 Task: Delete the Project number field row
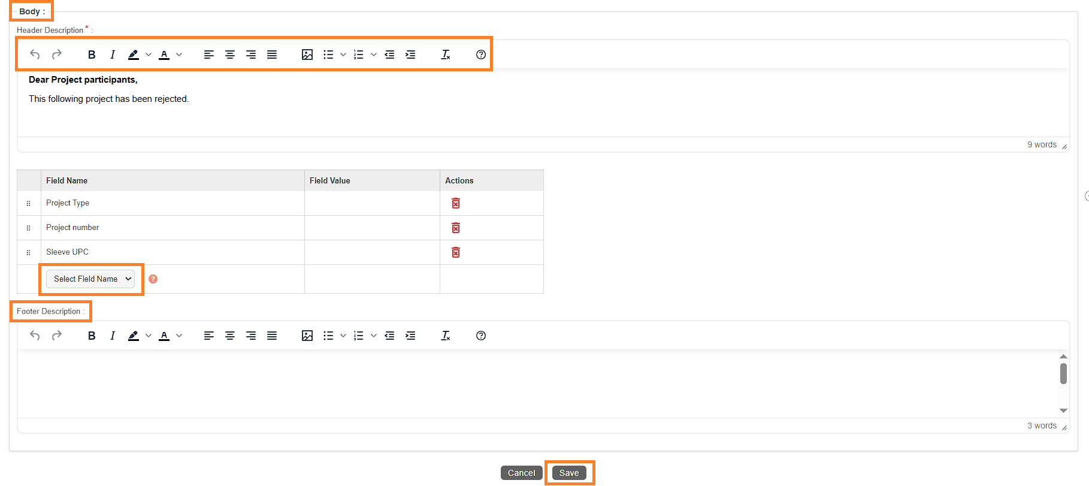456,228
